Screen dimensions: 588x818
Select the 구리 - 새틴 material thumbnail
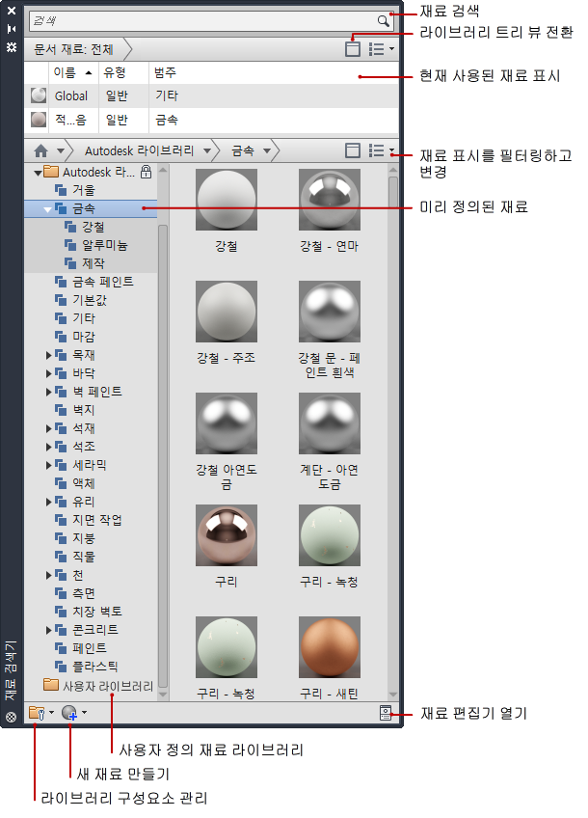330,647
